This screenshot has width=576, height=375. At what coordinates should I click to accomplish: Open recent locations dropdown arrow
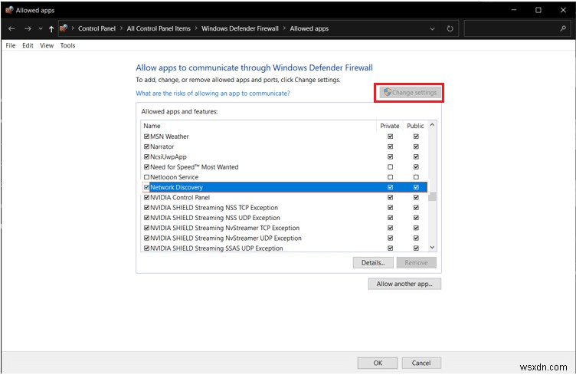41,28
